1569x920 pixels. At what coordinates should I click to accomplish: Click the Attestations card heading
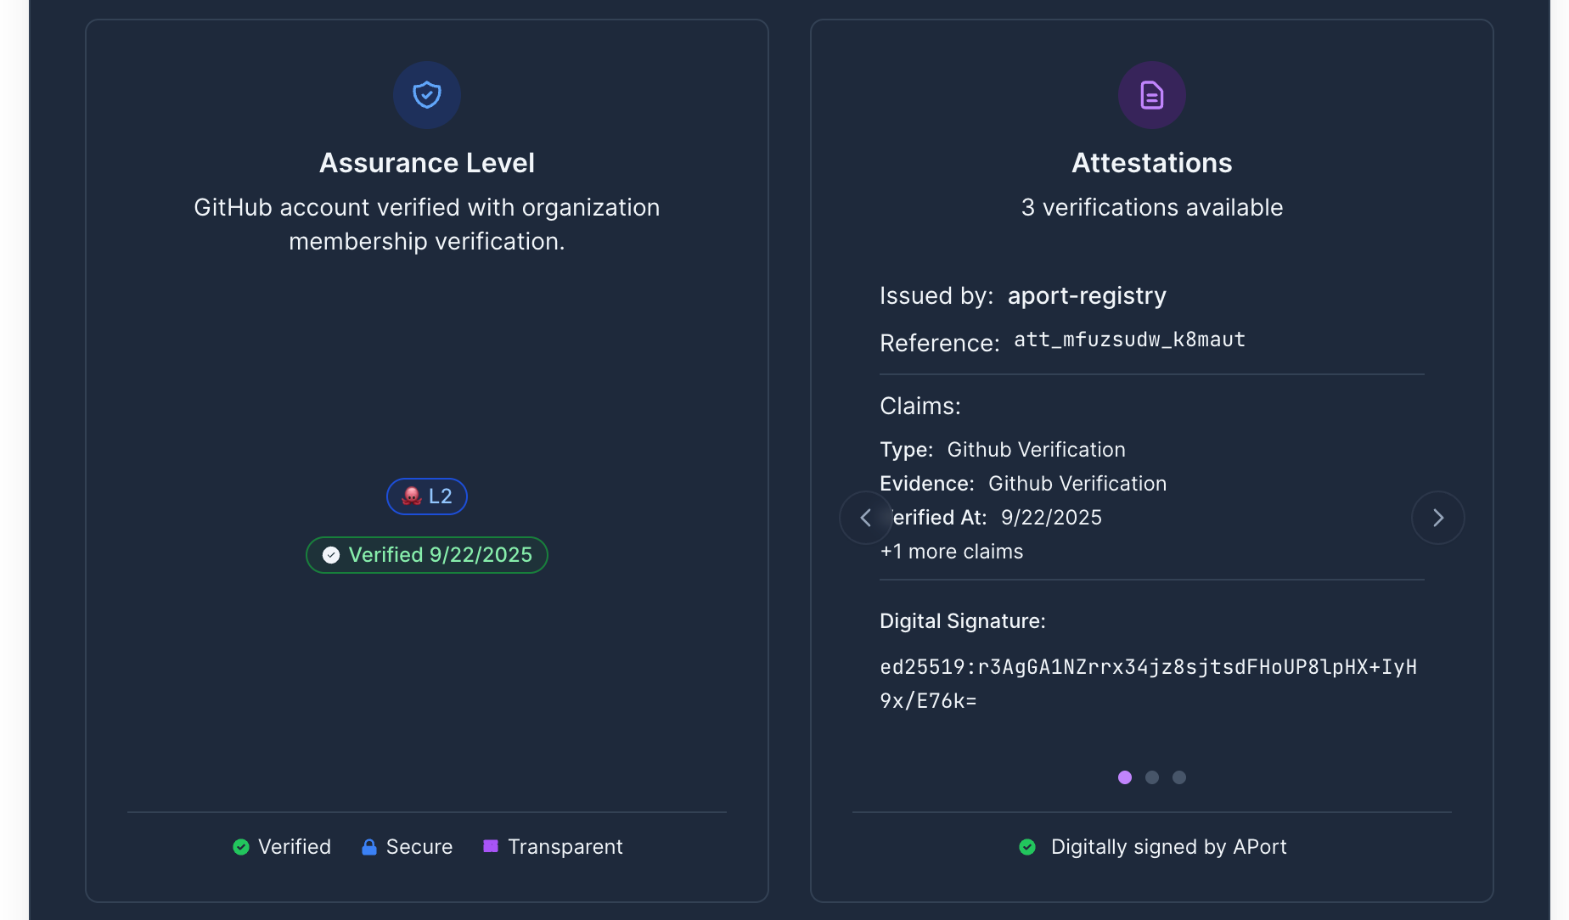[1151, 163]
